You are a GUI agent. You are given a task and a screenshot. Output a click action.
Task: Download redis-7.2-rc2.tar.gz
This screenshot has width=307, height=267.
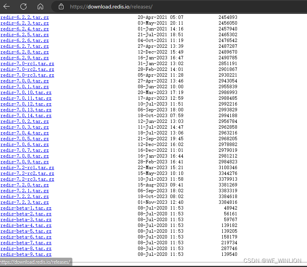pyautogui.click(x=27, y=173)
